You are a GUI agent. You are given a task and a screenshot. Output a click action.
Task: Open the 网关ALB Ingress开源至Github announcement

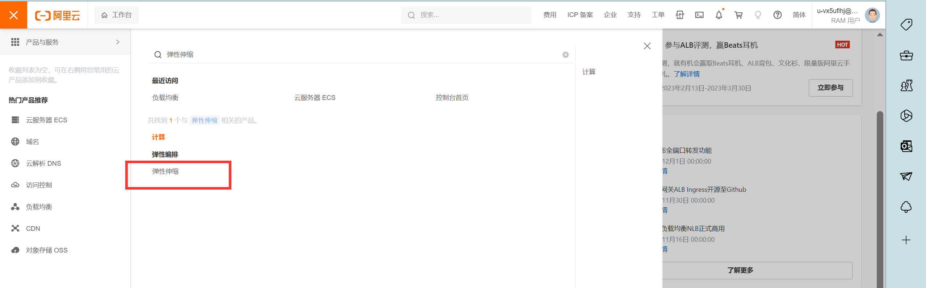coord(704,189)
